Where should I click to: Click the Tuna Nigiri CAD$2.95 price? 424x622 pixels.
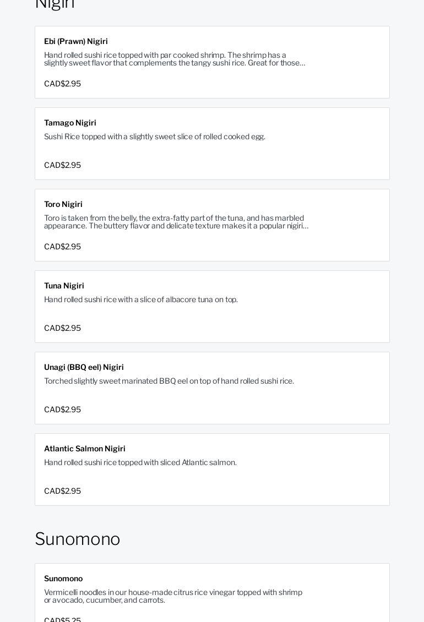point(62,328)
